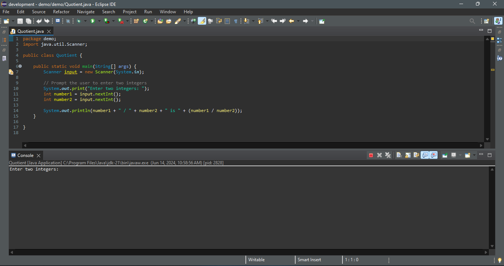
Task: Toggle Scroll Lock in Console toolbar
Action: [408, 155]
